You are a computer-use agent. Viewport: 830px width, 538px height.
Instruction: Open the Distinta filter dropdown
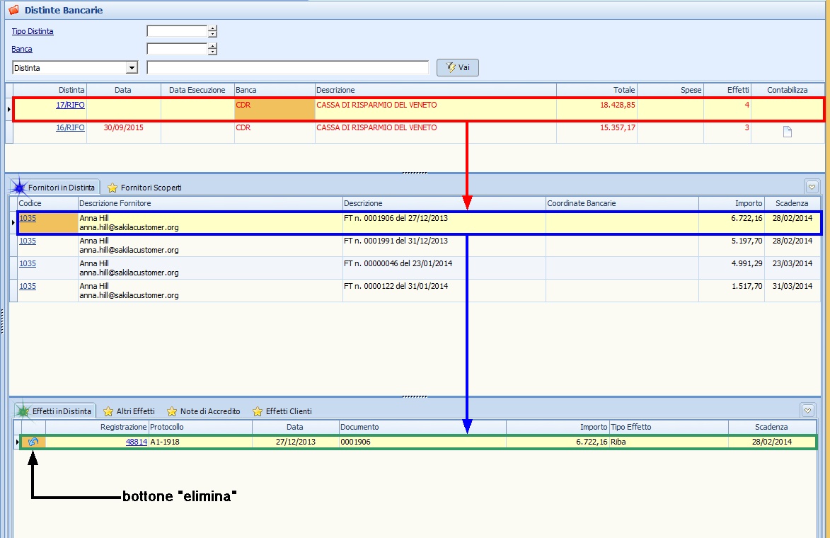point(131,68)
